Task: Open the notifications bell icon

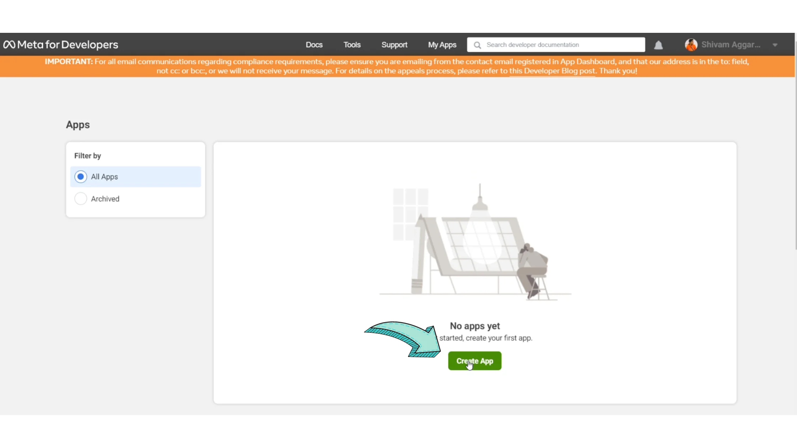Action: coord(658,45)
